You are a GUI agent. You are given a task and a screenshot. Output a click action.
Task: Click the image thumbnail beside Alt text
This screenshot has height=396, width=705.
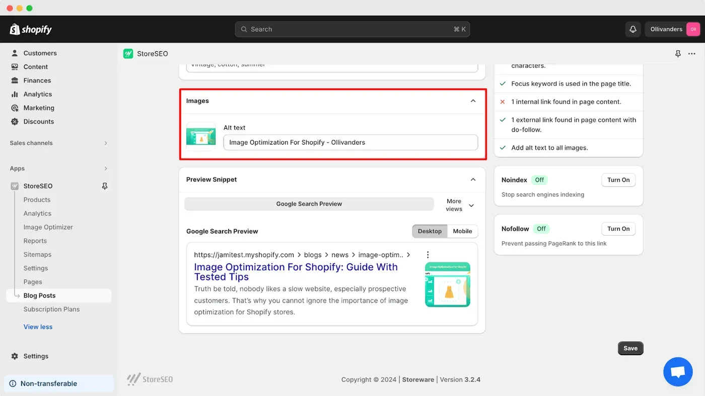[x=201, y=137]
